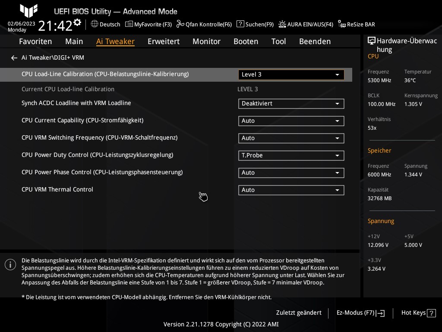442x332 pixels.
Task: Open MyFavorite (F3)
Action: 148,24
